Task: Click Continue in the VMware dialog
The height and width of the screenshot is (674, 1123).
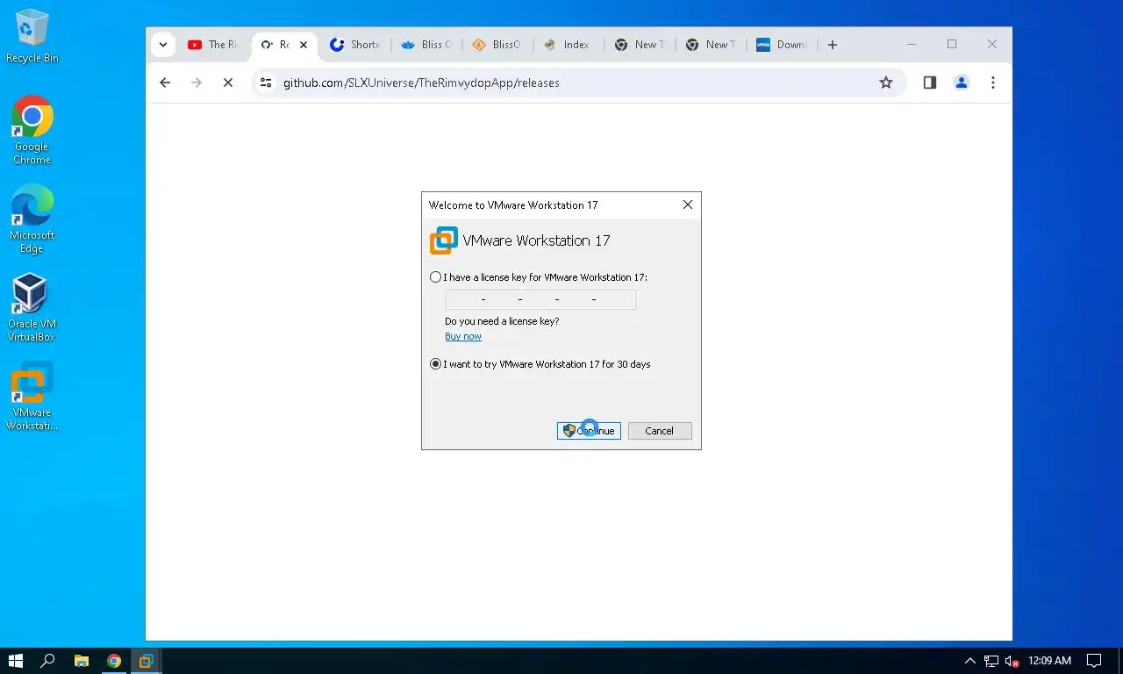Action: pyautogui.click(x=589, y=431)
